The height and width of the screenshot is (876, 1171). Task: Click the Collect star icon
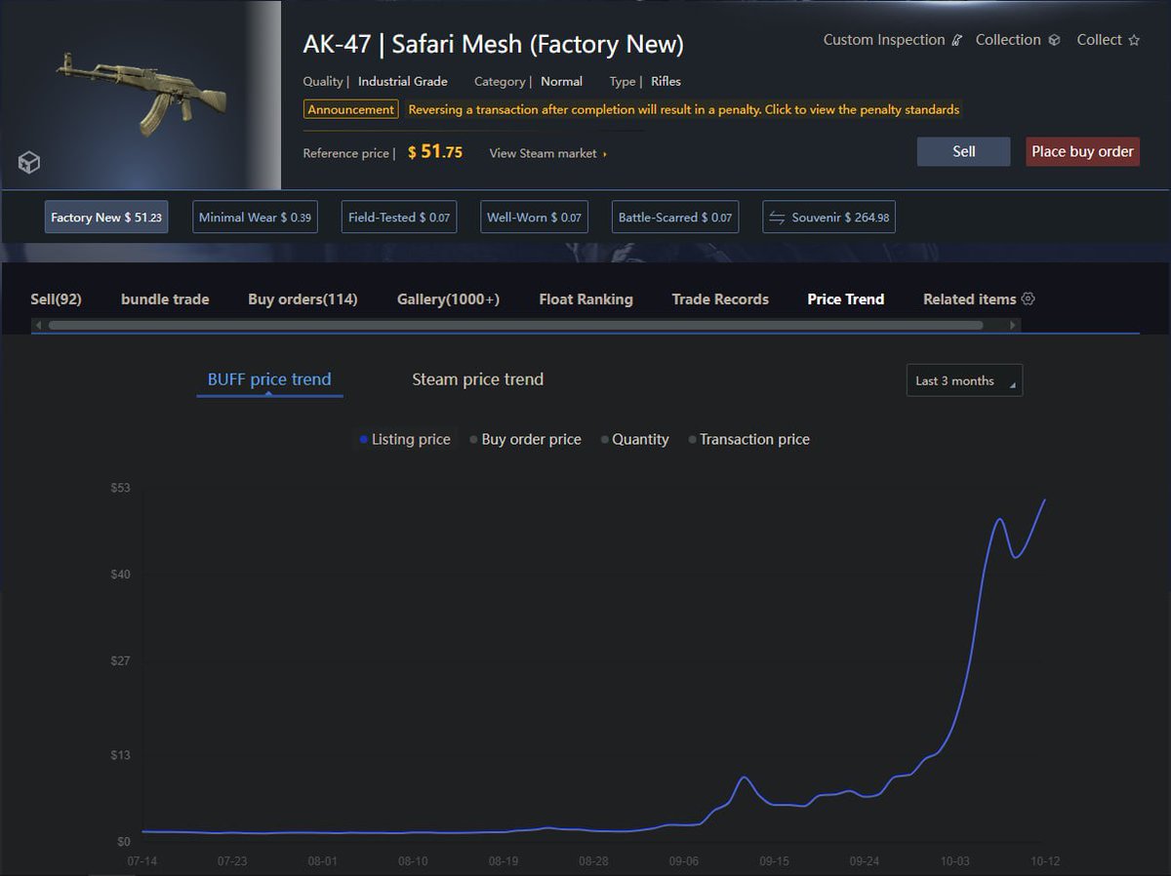(1134, 40)
